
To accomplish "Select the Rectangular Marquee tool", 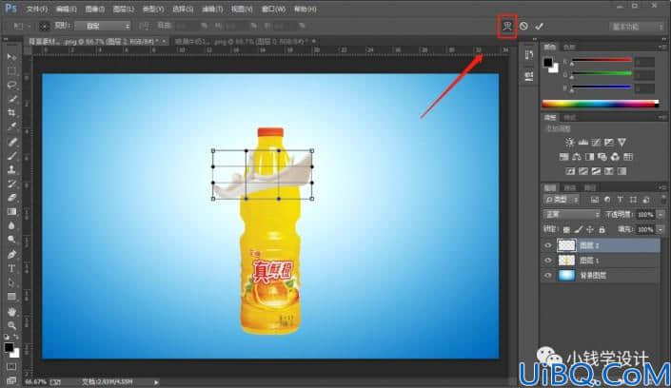I will (x=11, y=71).
